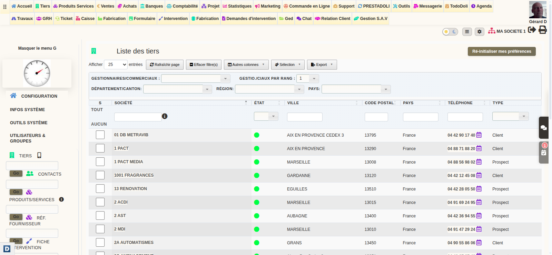The image size is (552, 255).
Task: Open the Pays filter dropdown
Action: tap(356, 89)
